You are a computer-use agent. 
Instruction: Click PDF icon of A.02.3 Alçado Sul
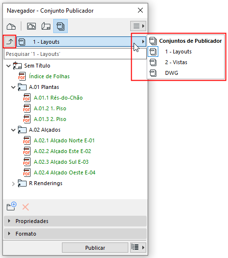27,162
